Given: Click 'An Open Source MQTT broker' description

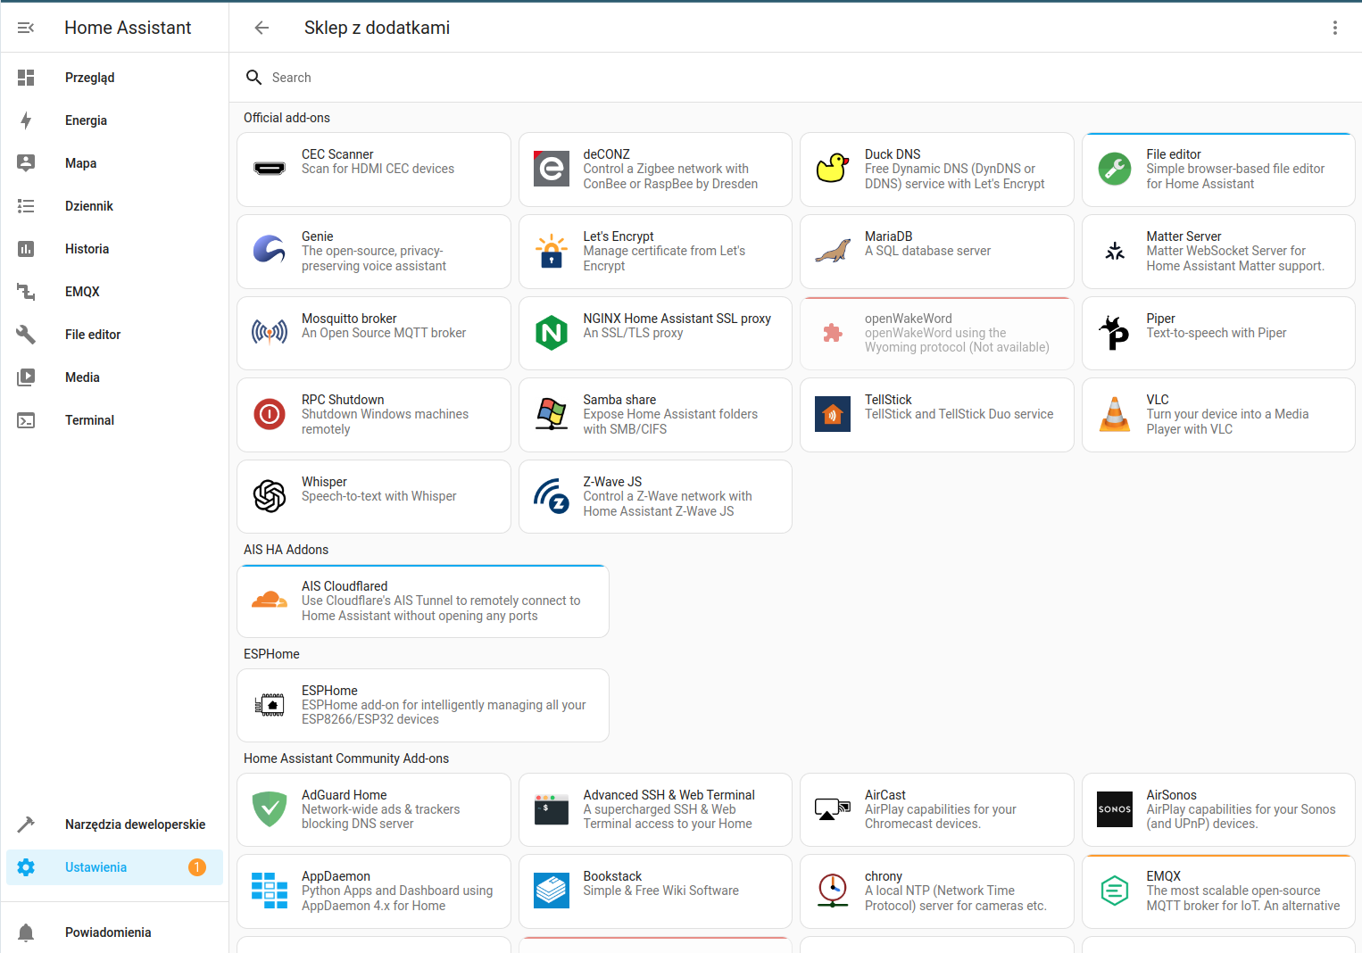Looking at the screenshot, I should [x=384, y=333].
